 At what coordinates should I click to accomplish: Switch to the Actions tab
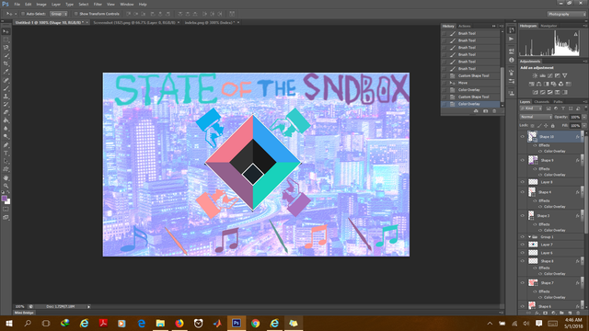pyautogui.click(x=464, y=27)
